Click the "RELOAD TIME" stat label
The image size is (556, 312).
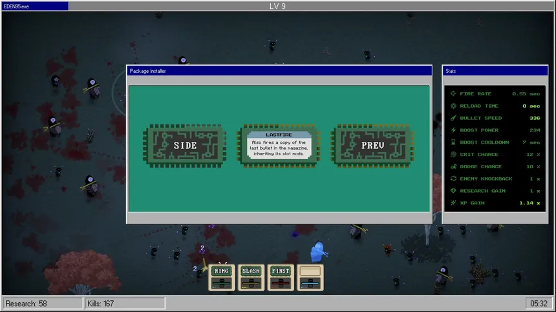click(479, 106)
